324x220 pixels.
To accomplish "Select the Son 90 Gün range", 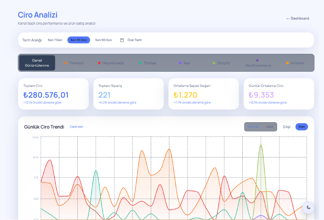I will [103, 40].
